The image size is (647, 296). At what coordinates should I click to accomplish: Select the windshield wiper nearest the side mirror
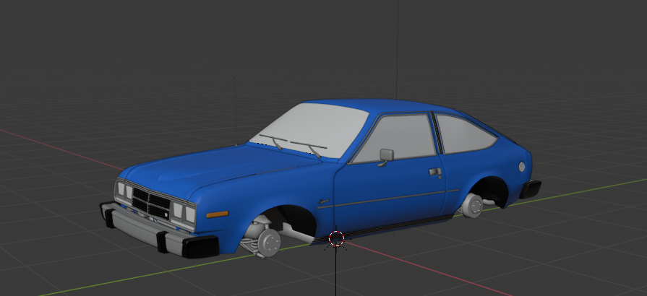tap(309, 149)
